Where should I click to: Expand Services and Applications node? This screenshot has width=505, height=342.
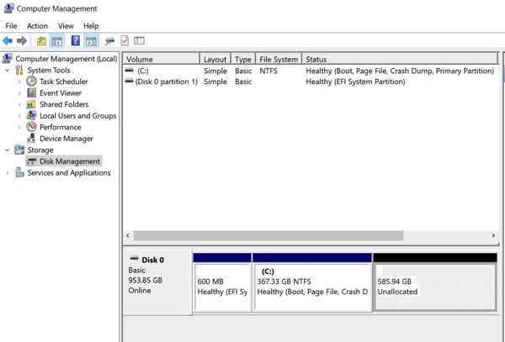[8, 173]
